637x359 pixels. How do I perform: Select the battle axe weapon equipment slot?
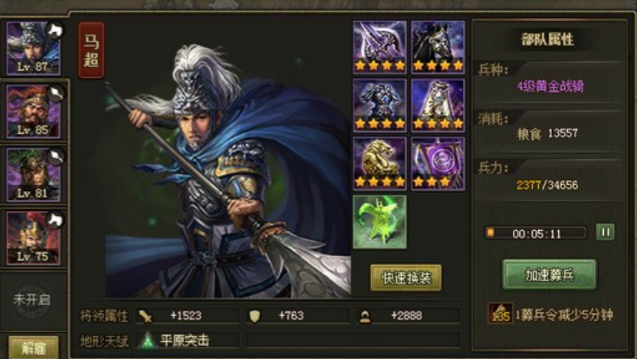click(380, 47)
